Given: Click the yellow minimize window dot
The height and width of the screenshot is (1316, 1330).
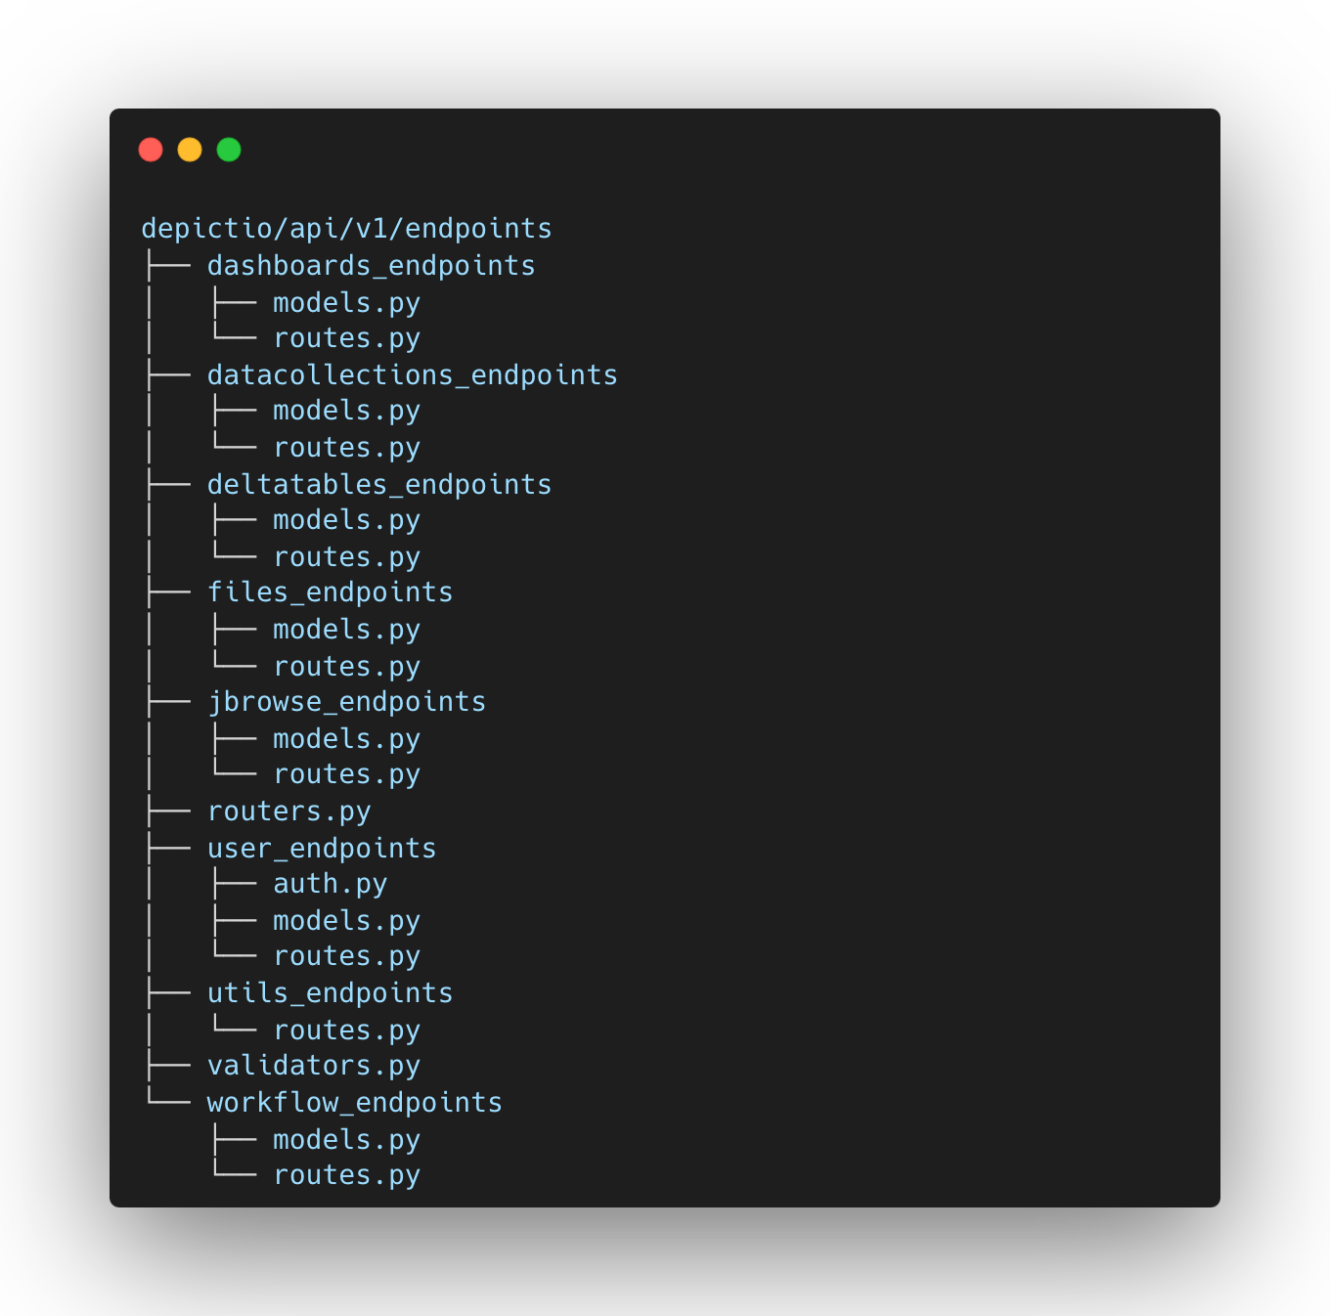Looking at the screenshot, I should pos(190,150).
